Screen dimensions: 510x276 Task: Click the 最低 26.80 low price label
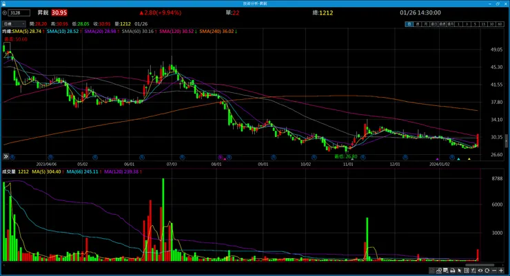pyautogui.click(x=345, y=156)
